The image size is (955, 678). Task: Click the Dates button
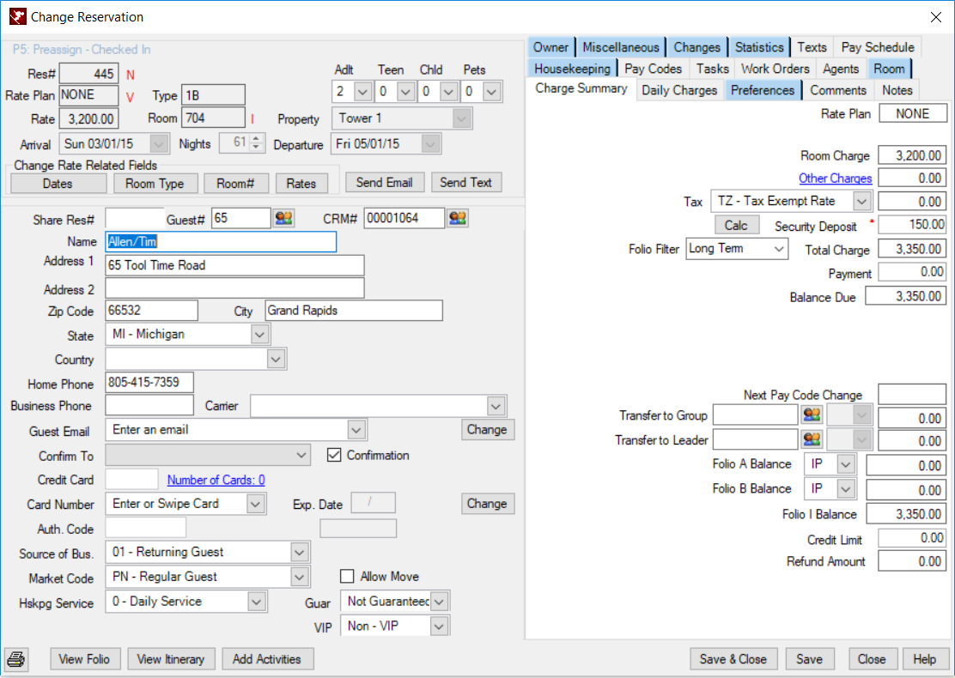(58, 183)
